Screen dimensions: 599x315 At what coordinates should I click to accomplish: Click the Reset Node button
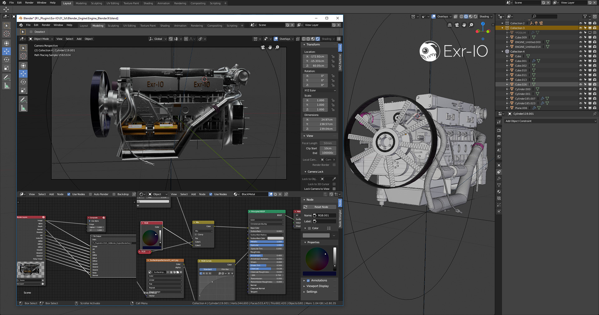pos(320,207)
